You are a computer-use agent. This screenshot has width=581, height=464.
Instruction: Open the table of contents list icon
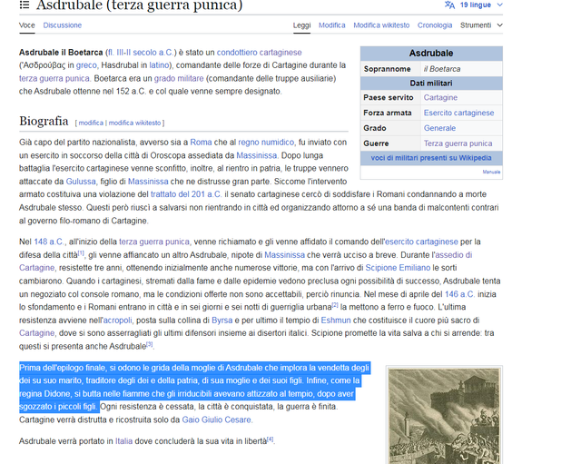pos(25,5)
